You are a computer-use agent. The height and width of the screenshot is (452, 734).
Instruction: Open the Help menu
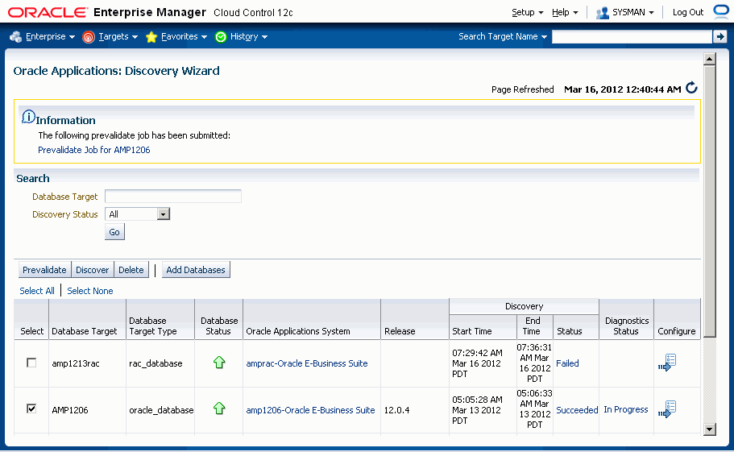(565, 13)
